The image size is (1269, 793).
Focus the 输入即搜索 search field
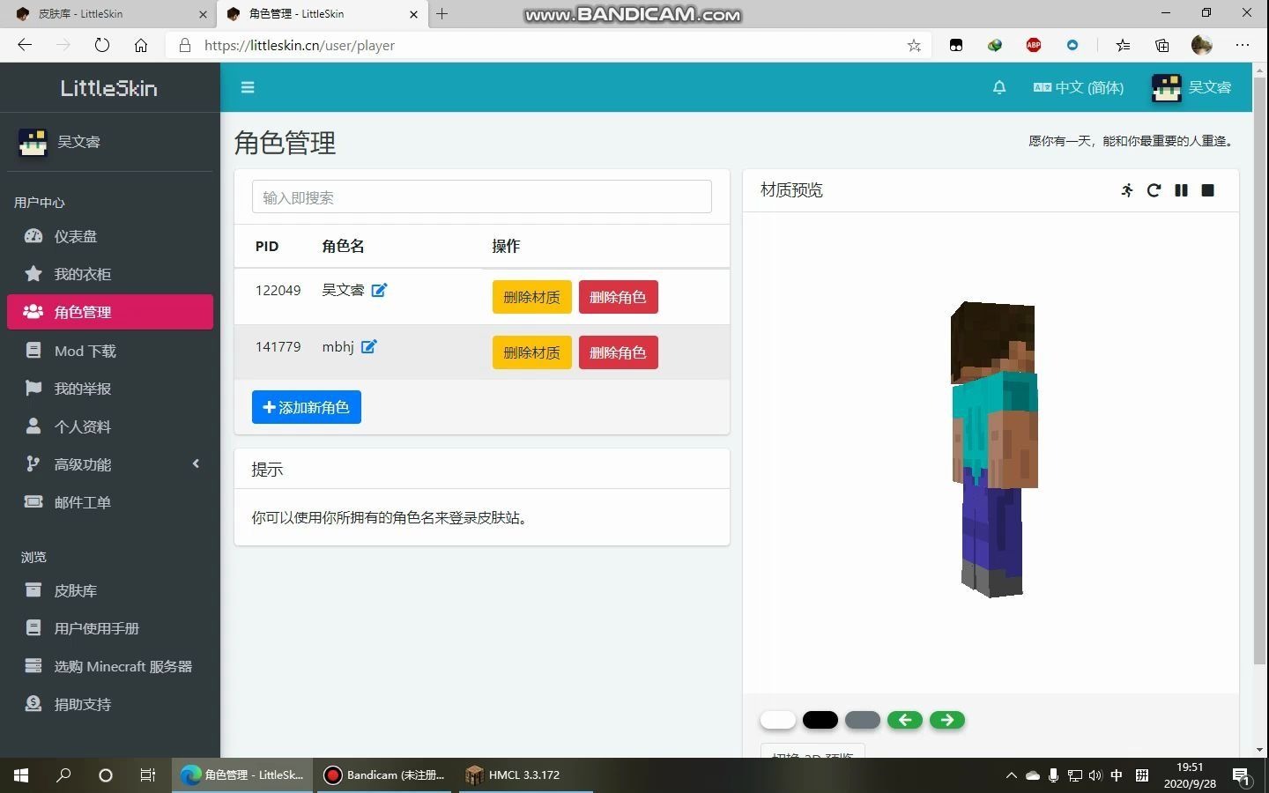tap(481, 196)
